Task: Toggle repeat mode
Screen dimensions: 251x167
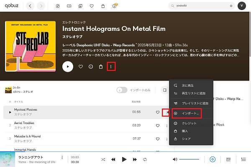Action: (x=145, y=159)
